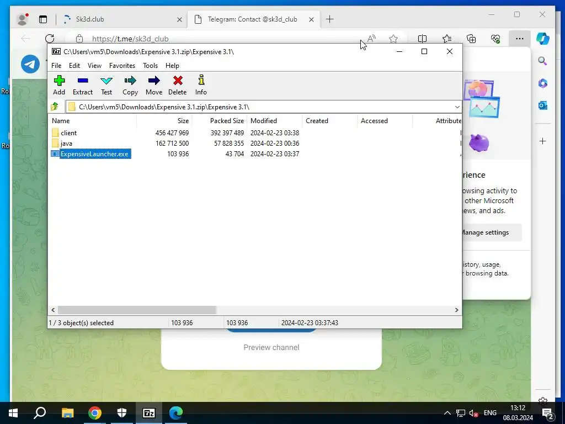
Task: Open Browser essentials heart icon
Action: click(x=495, y=38)
